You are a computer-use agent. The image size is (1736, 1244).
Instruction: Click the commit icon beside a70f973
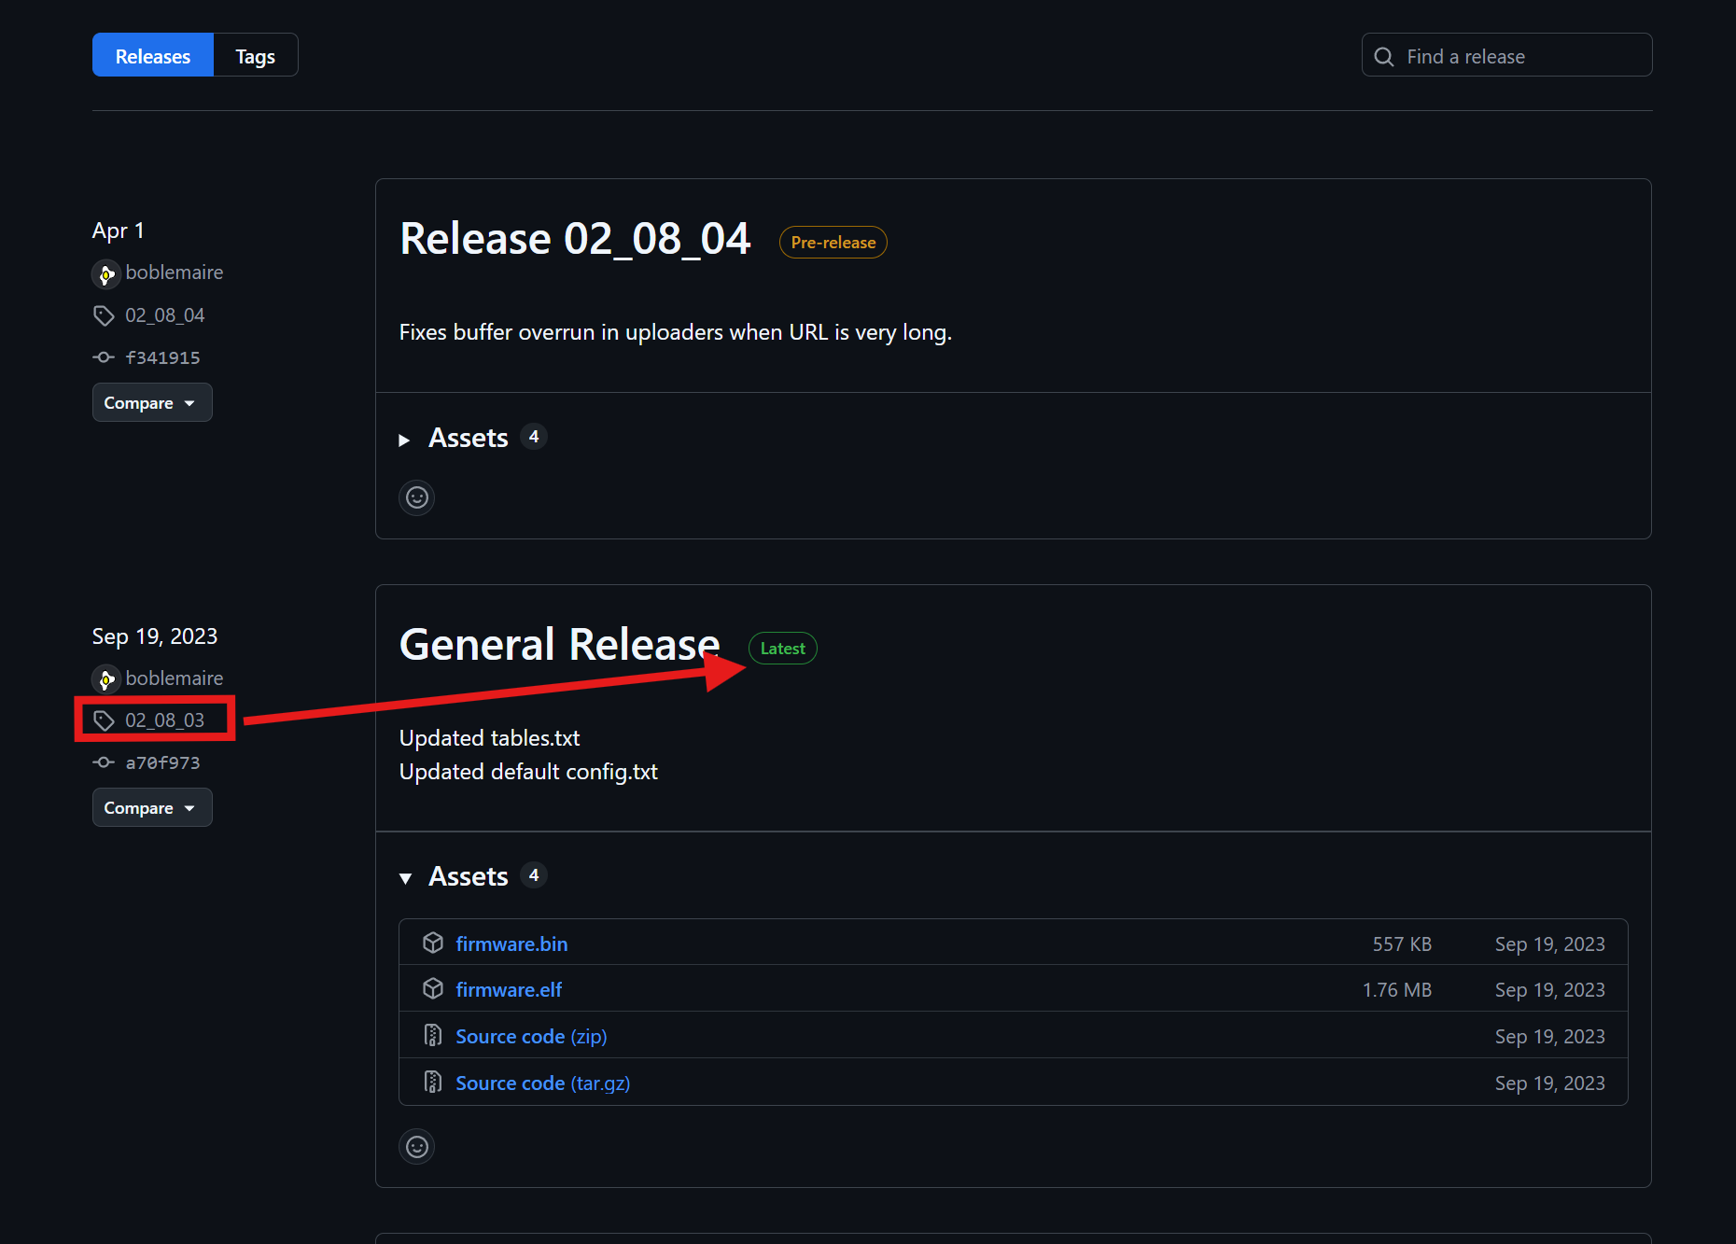pos(104,762)
